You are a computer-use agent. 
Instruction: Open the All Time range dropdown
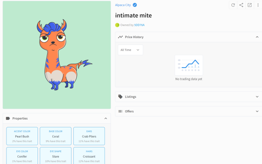point(130,50)
